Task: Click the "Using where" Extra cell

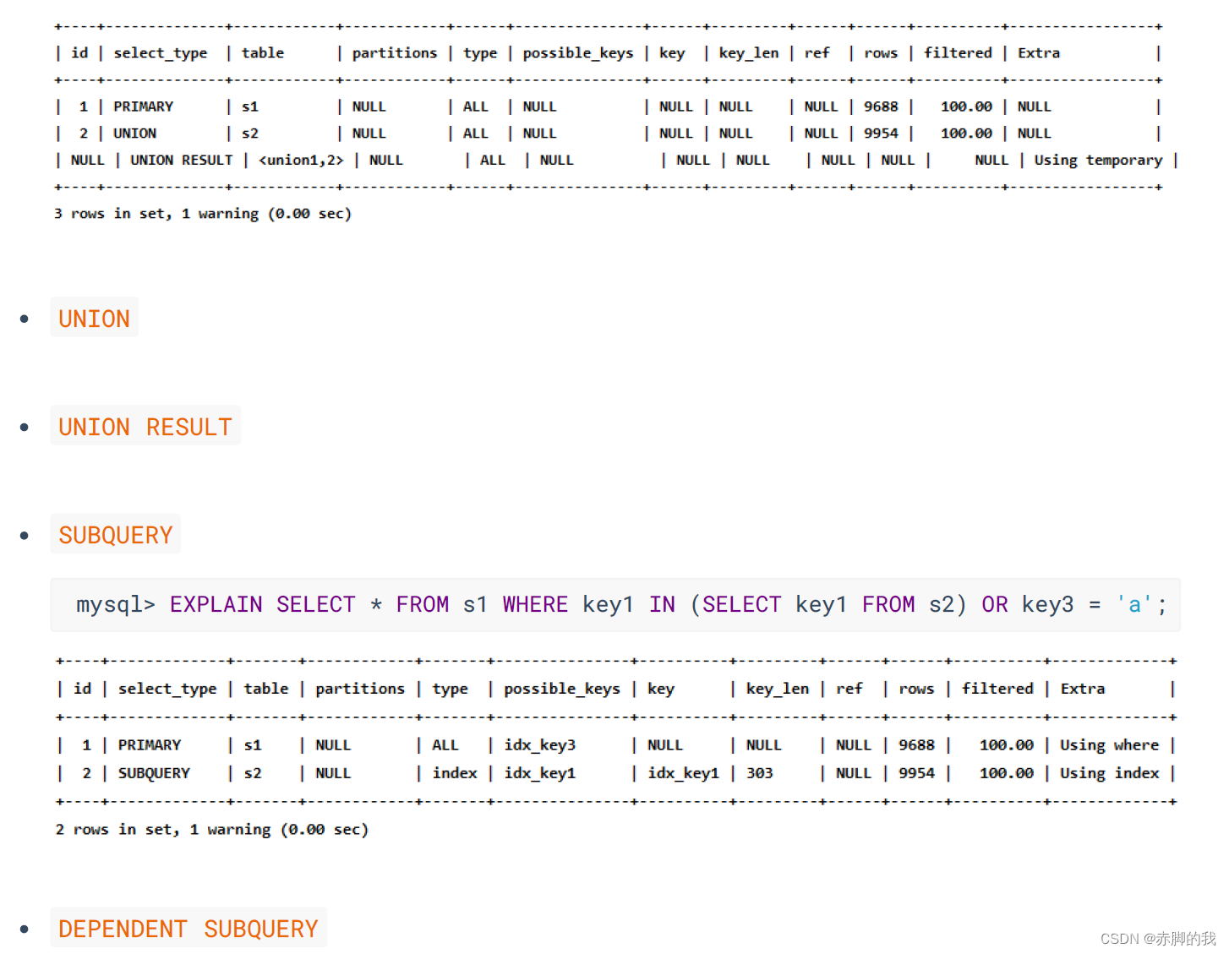Action: click(x=1109, y=745)
